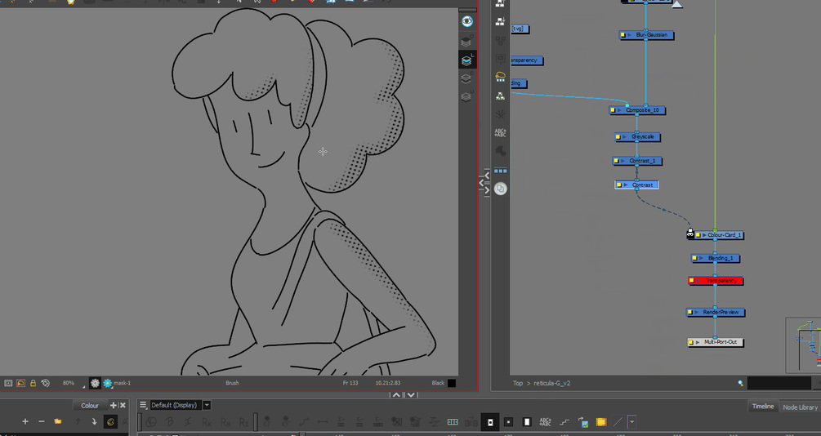Toggle enable square on Greyscale node
Viewport: 821px width, 436px height.
click(x=618, y=137)
